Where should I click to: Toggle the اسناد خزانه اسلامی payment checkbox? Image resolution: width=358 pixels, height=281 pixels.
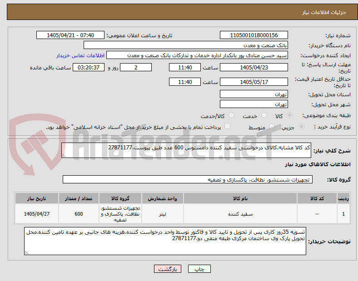[228, 126]
